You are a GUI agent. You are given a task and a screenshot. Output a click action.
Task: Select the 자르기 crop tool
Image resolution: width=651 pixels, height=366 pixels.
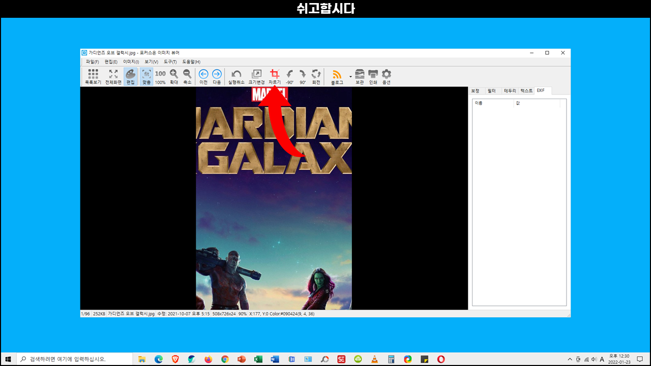point(275,76)
